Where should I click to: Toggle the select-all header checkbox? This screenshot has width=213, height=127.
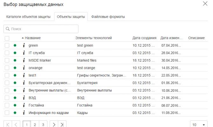pyautogui.click(x=7, y=38)
